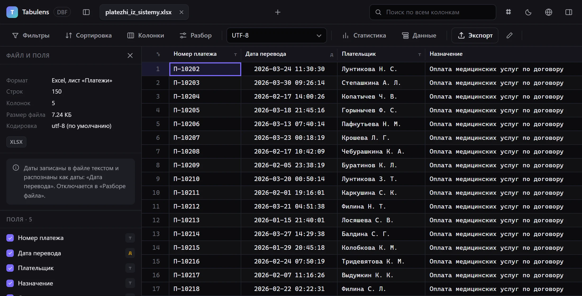Click the pencil edit icon

[510, 35]
